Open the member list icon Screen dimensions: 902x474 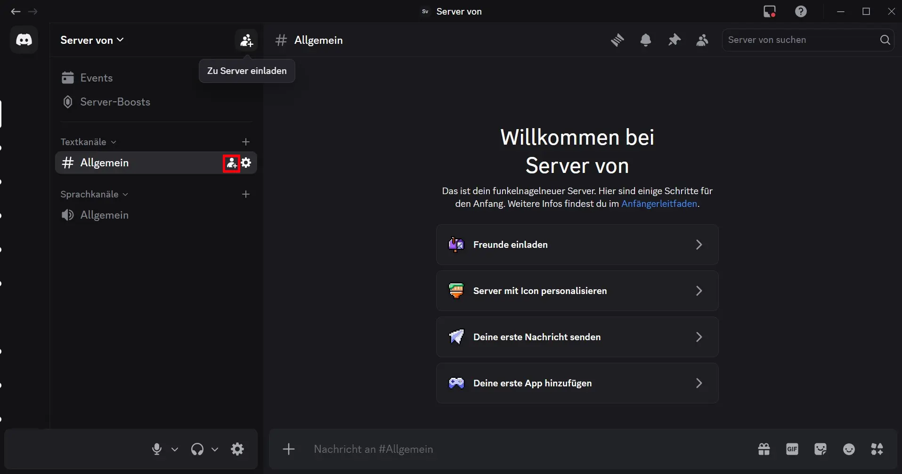pyautogui.click(x=702, y=40)
